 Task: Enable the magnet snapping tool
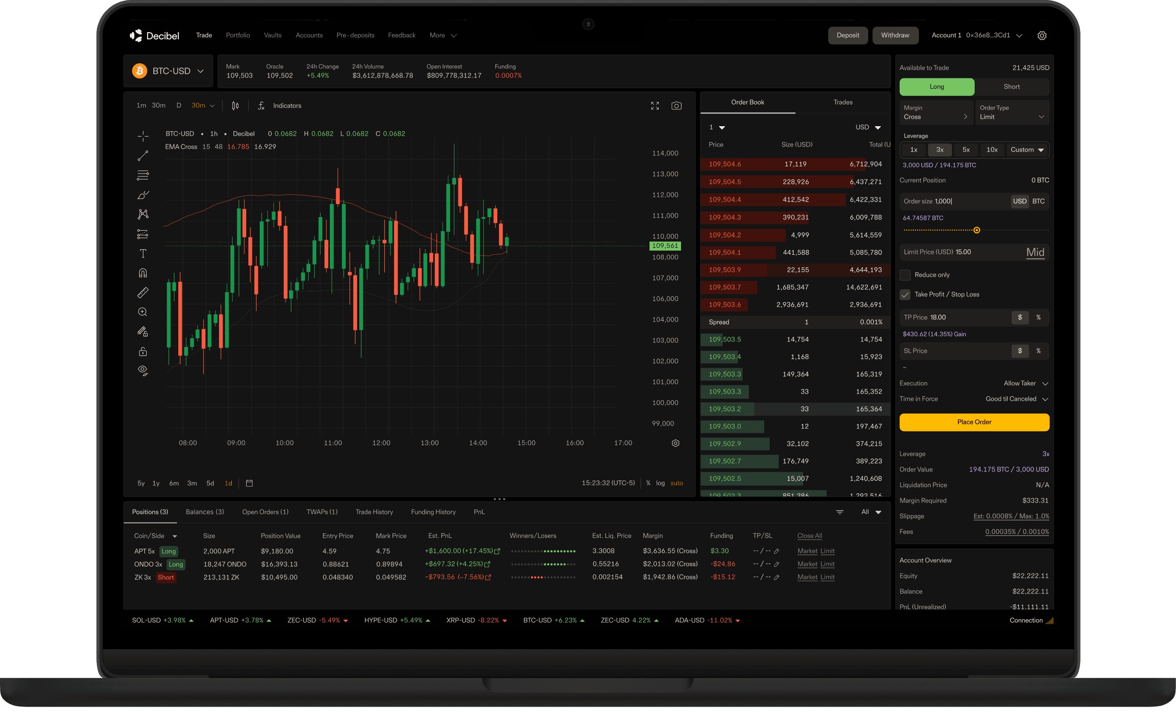point(143,272)
